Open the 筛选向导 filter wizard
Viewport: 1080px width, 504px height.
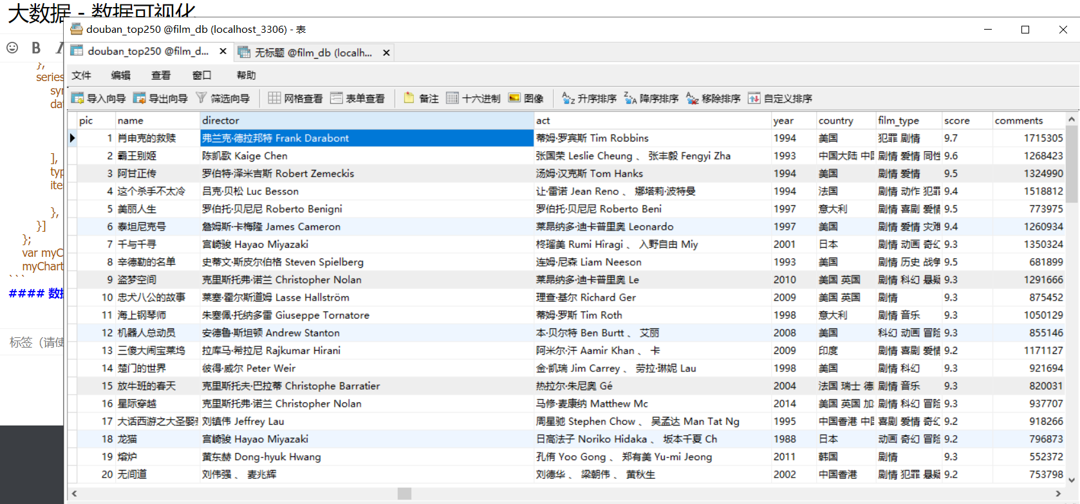point(223,98)
